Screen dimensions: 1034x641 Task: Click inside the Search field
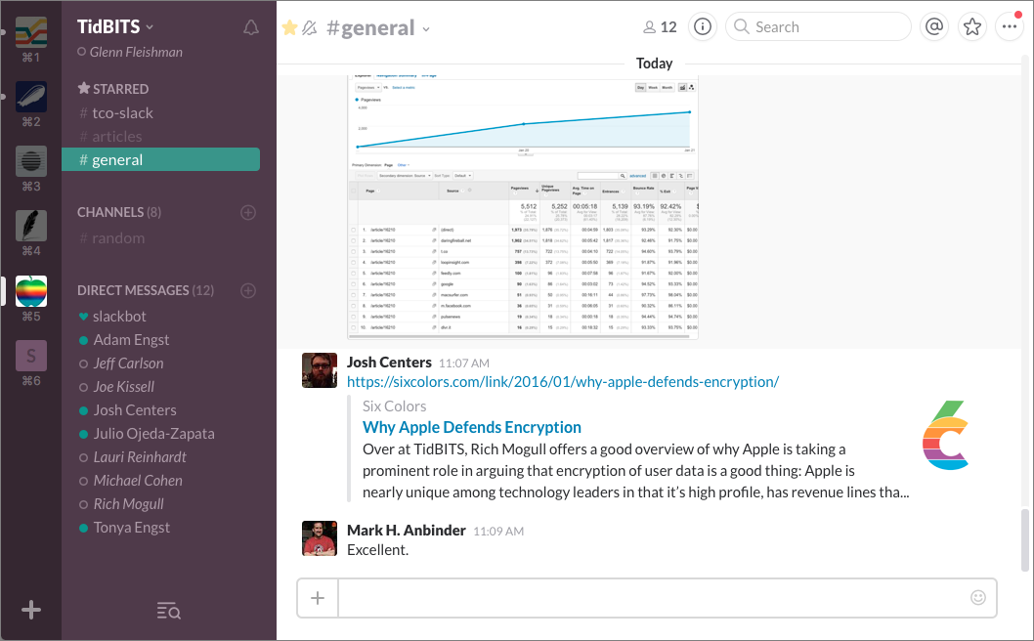(x=818, y=26)
